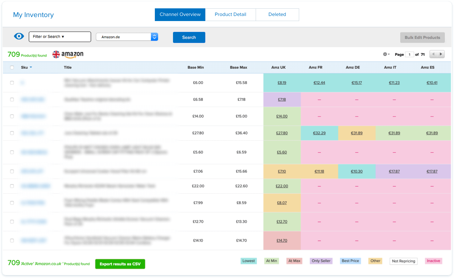
Task: Open Amz UK price £8.19
Action: [282, 83]
